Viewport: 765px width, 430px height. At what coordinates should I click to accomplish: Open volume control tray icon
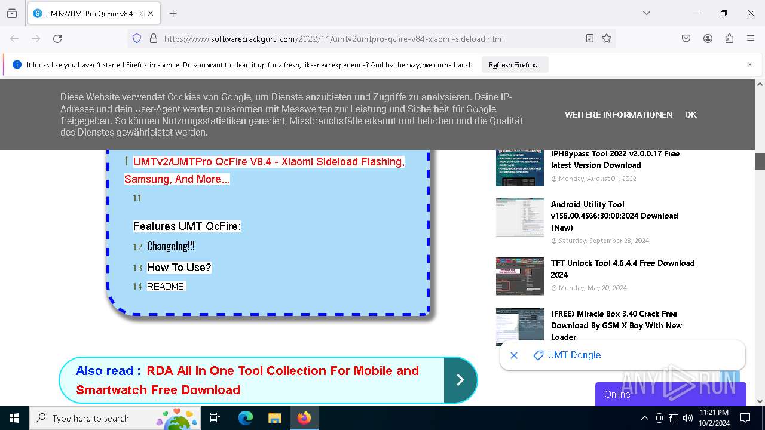pos(687,418)
